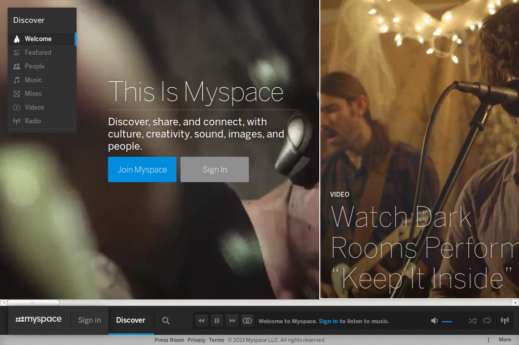Click the connect rings icon in player

(247, 321)
